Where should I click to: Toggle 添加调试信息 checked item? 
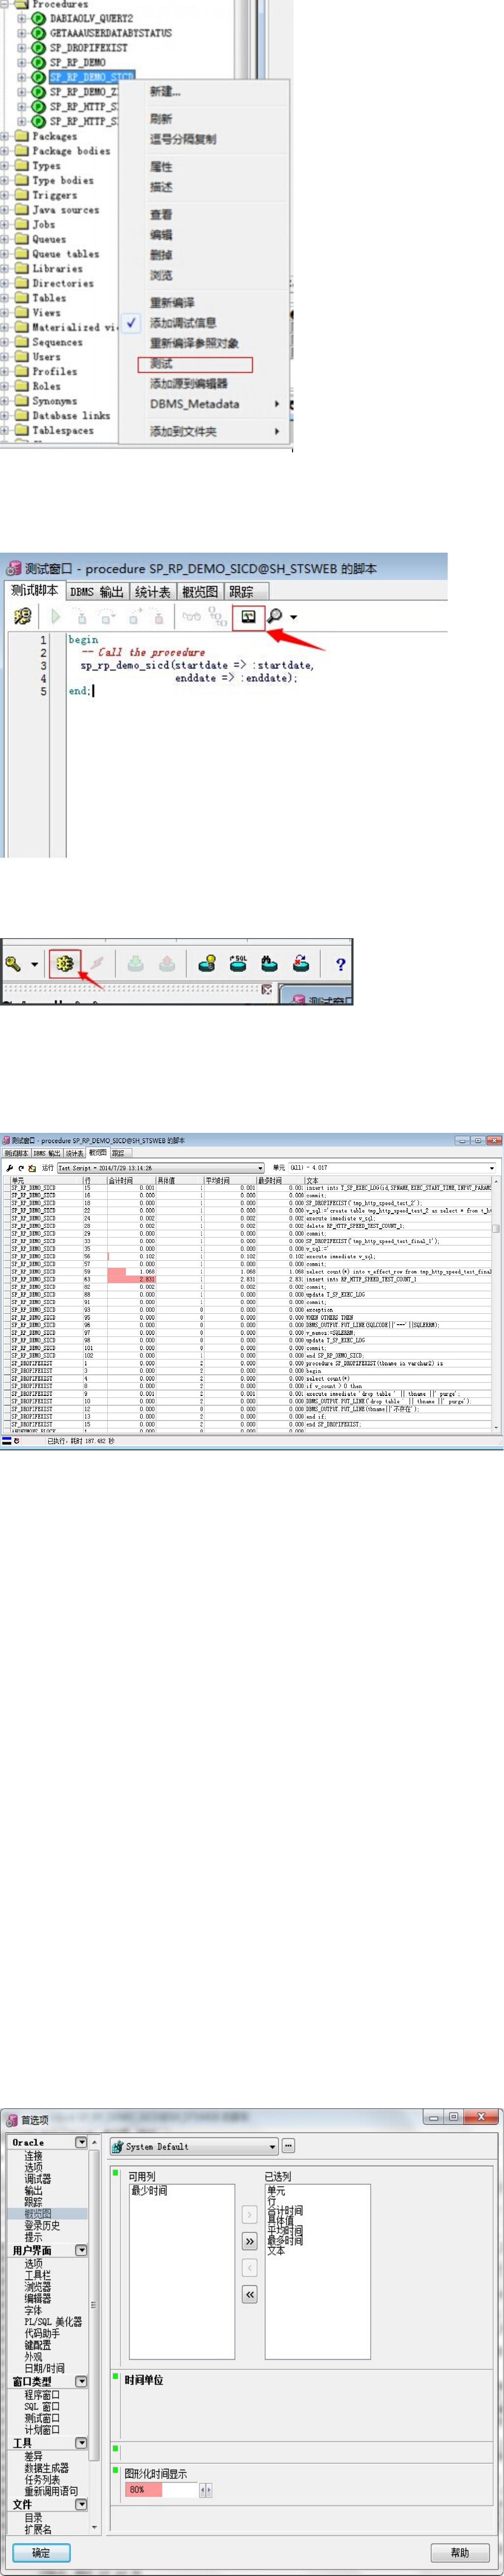(x=183, y=323)
